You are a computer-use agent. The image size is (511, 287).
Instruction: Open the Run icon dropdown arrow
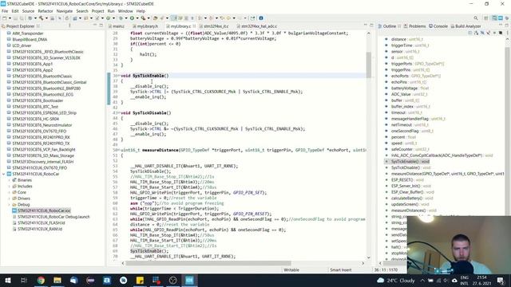click(137, 18)
